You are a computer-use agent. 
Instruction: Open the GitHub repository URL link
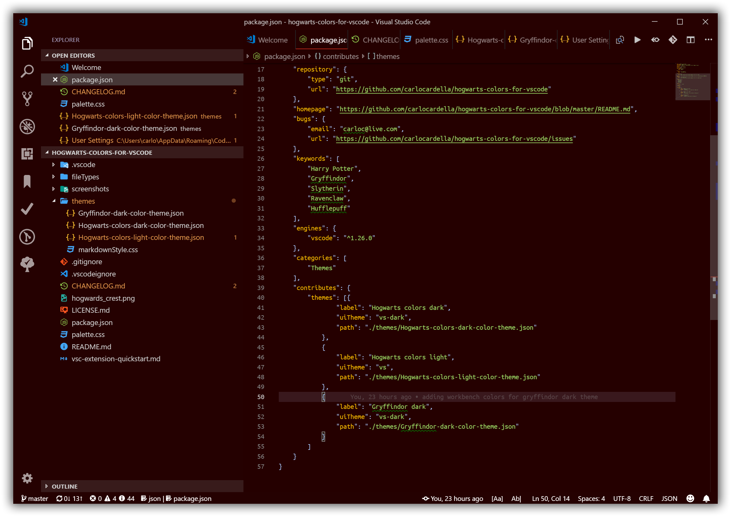click(x=442, y=89)
